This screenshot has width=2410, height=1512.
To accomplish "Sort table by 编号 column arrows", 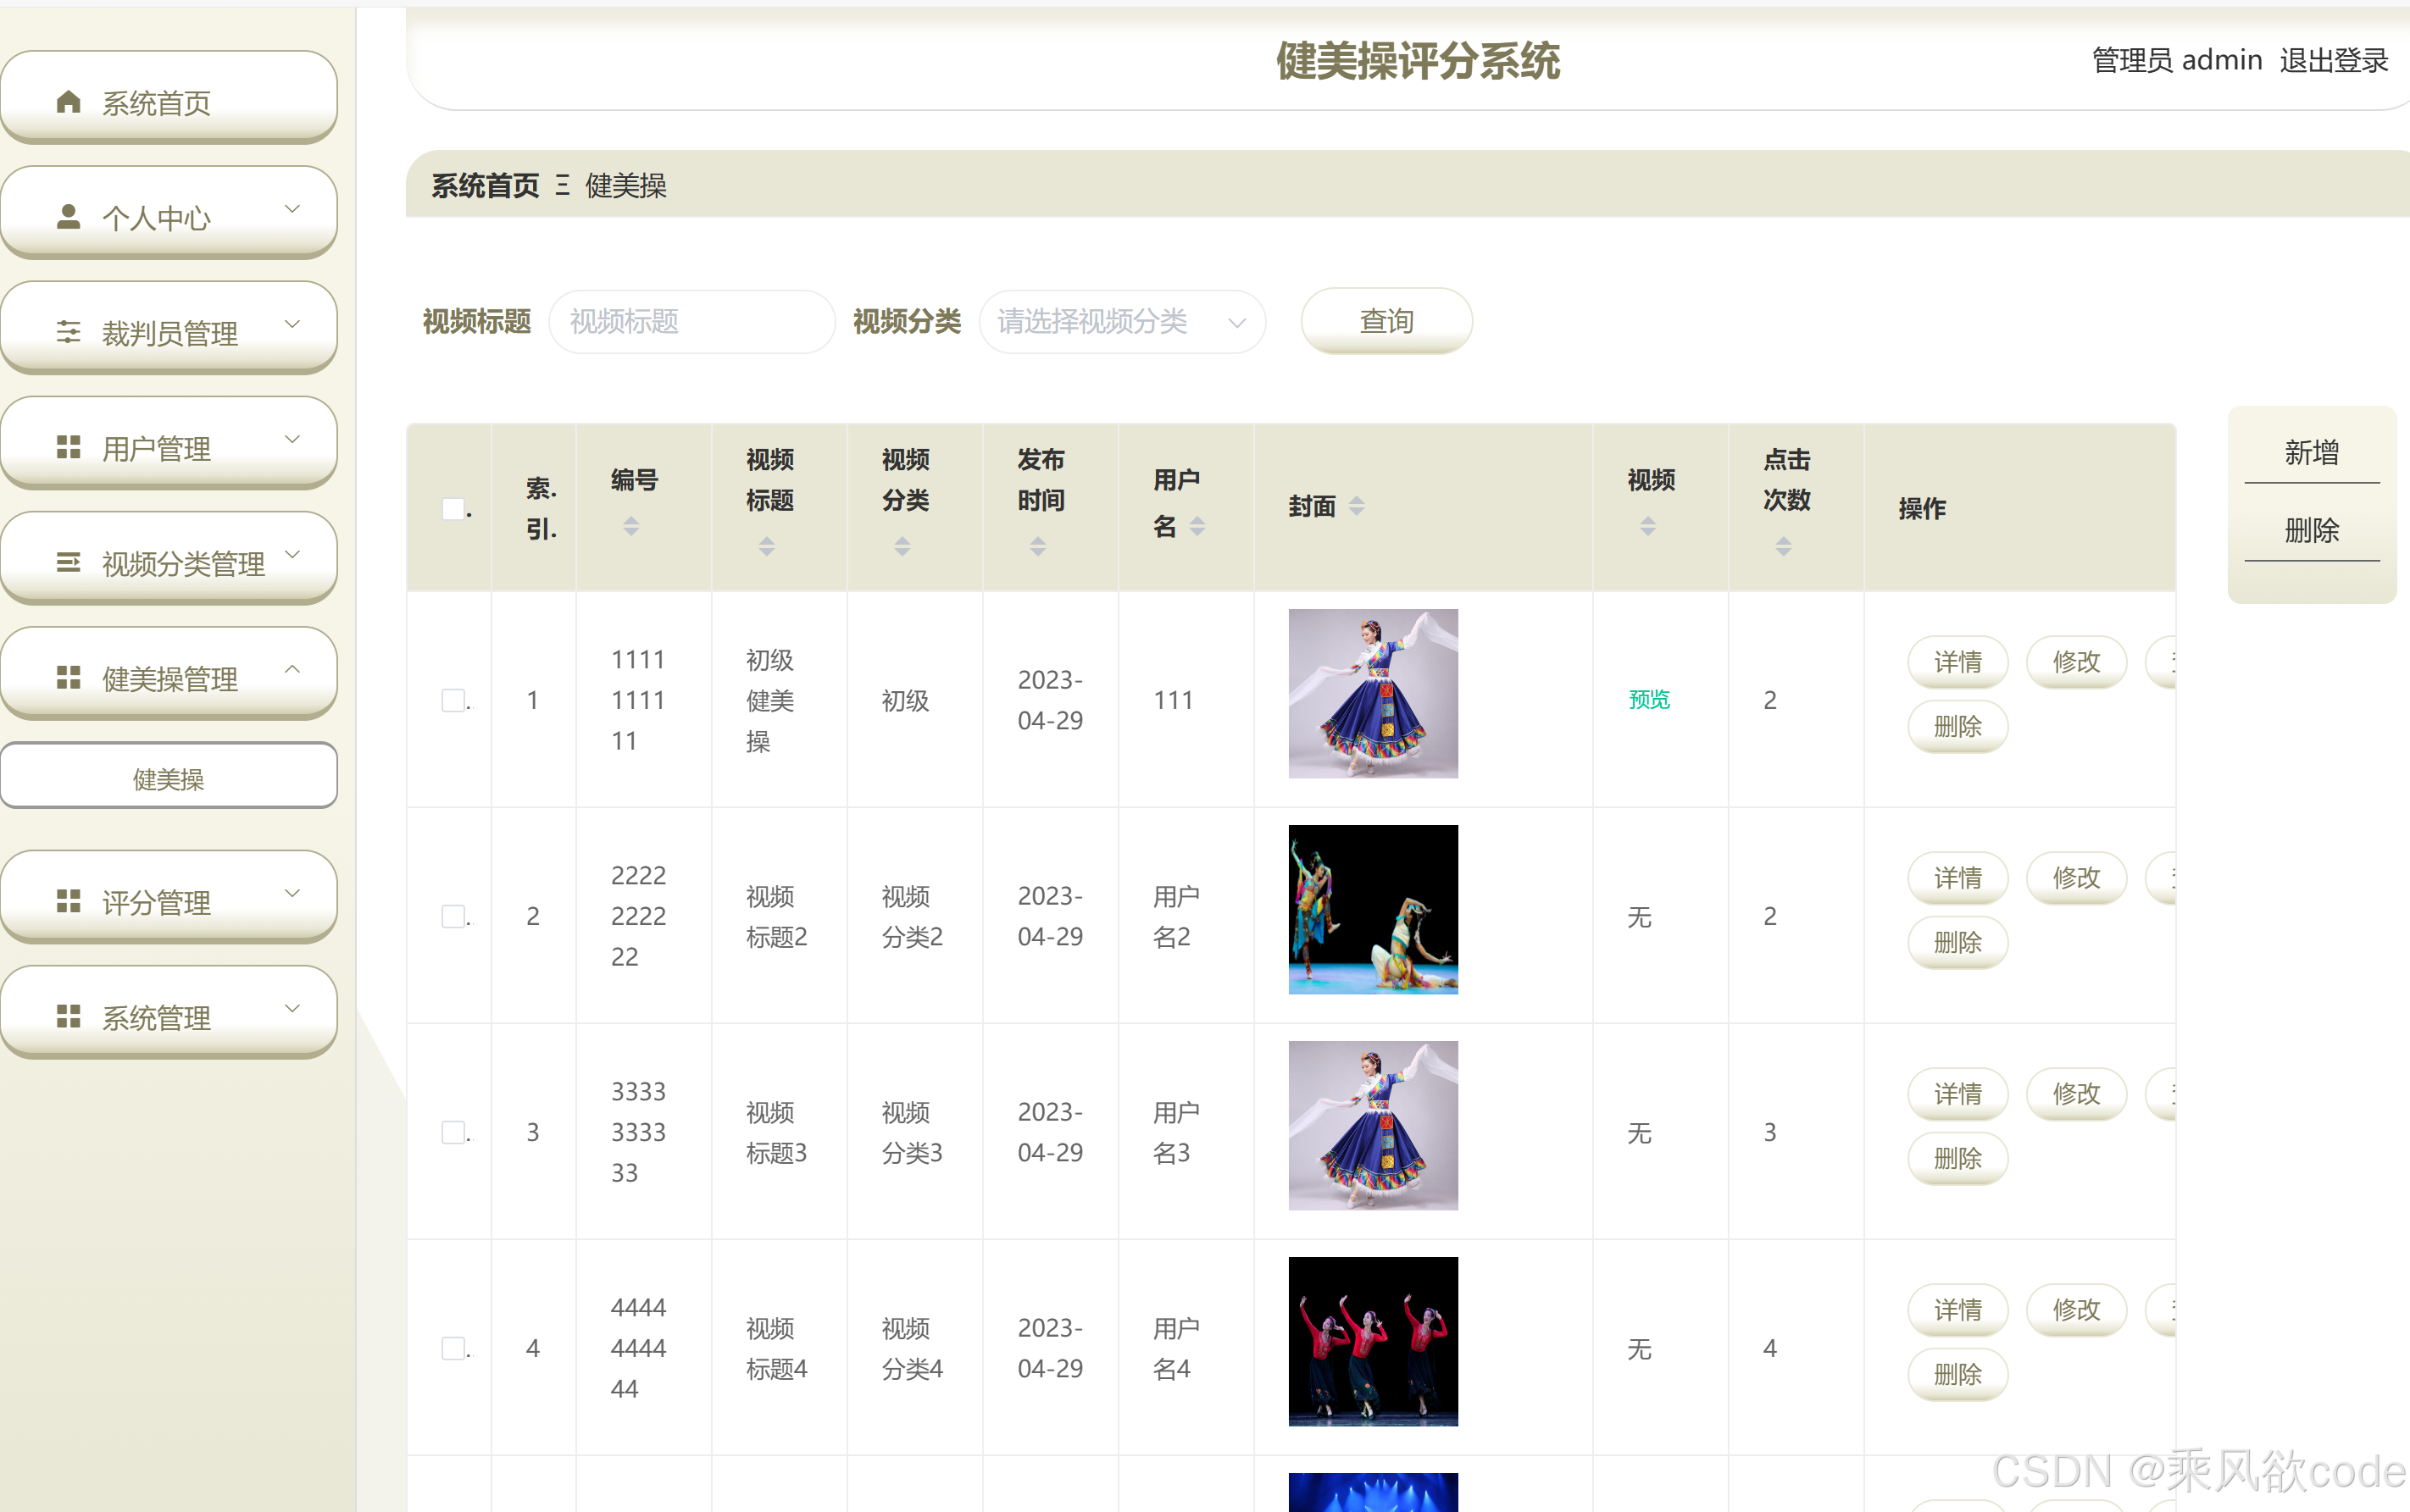I will [x=630, y=526].
